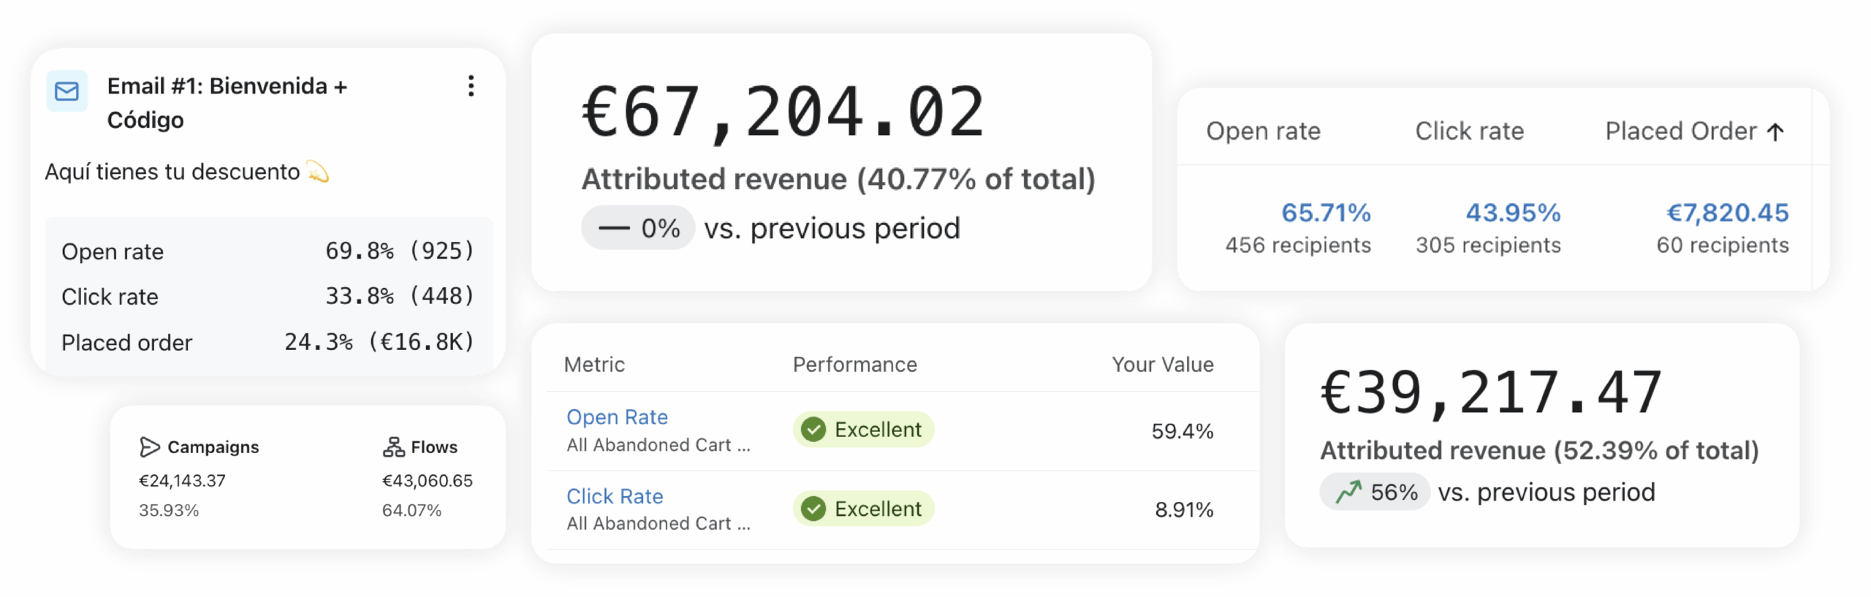This screenshot has height=597, width=1871.
Task: Select the Open rate column header
Action: [1263, 132]
